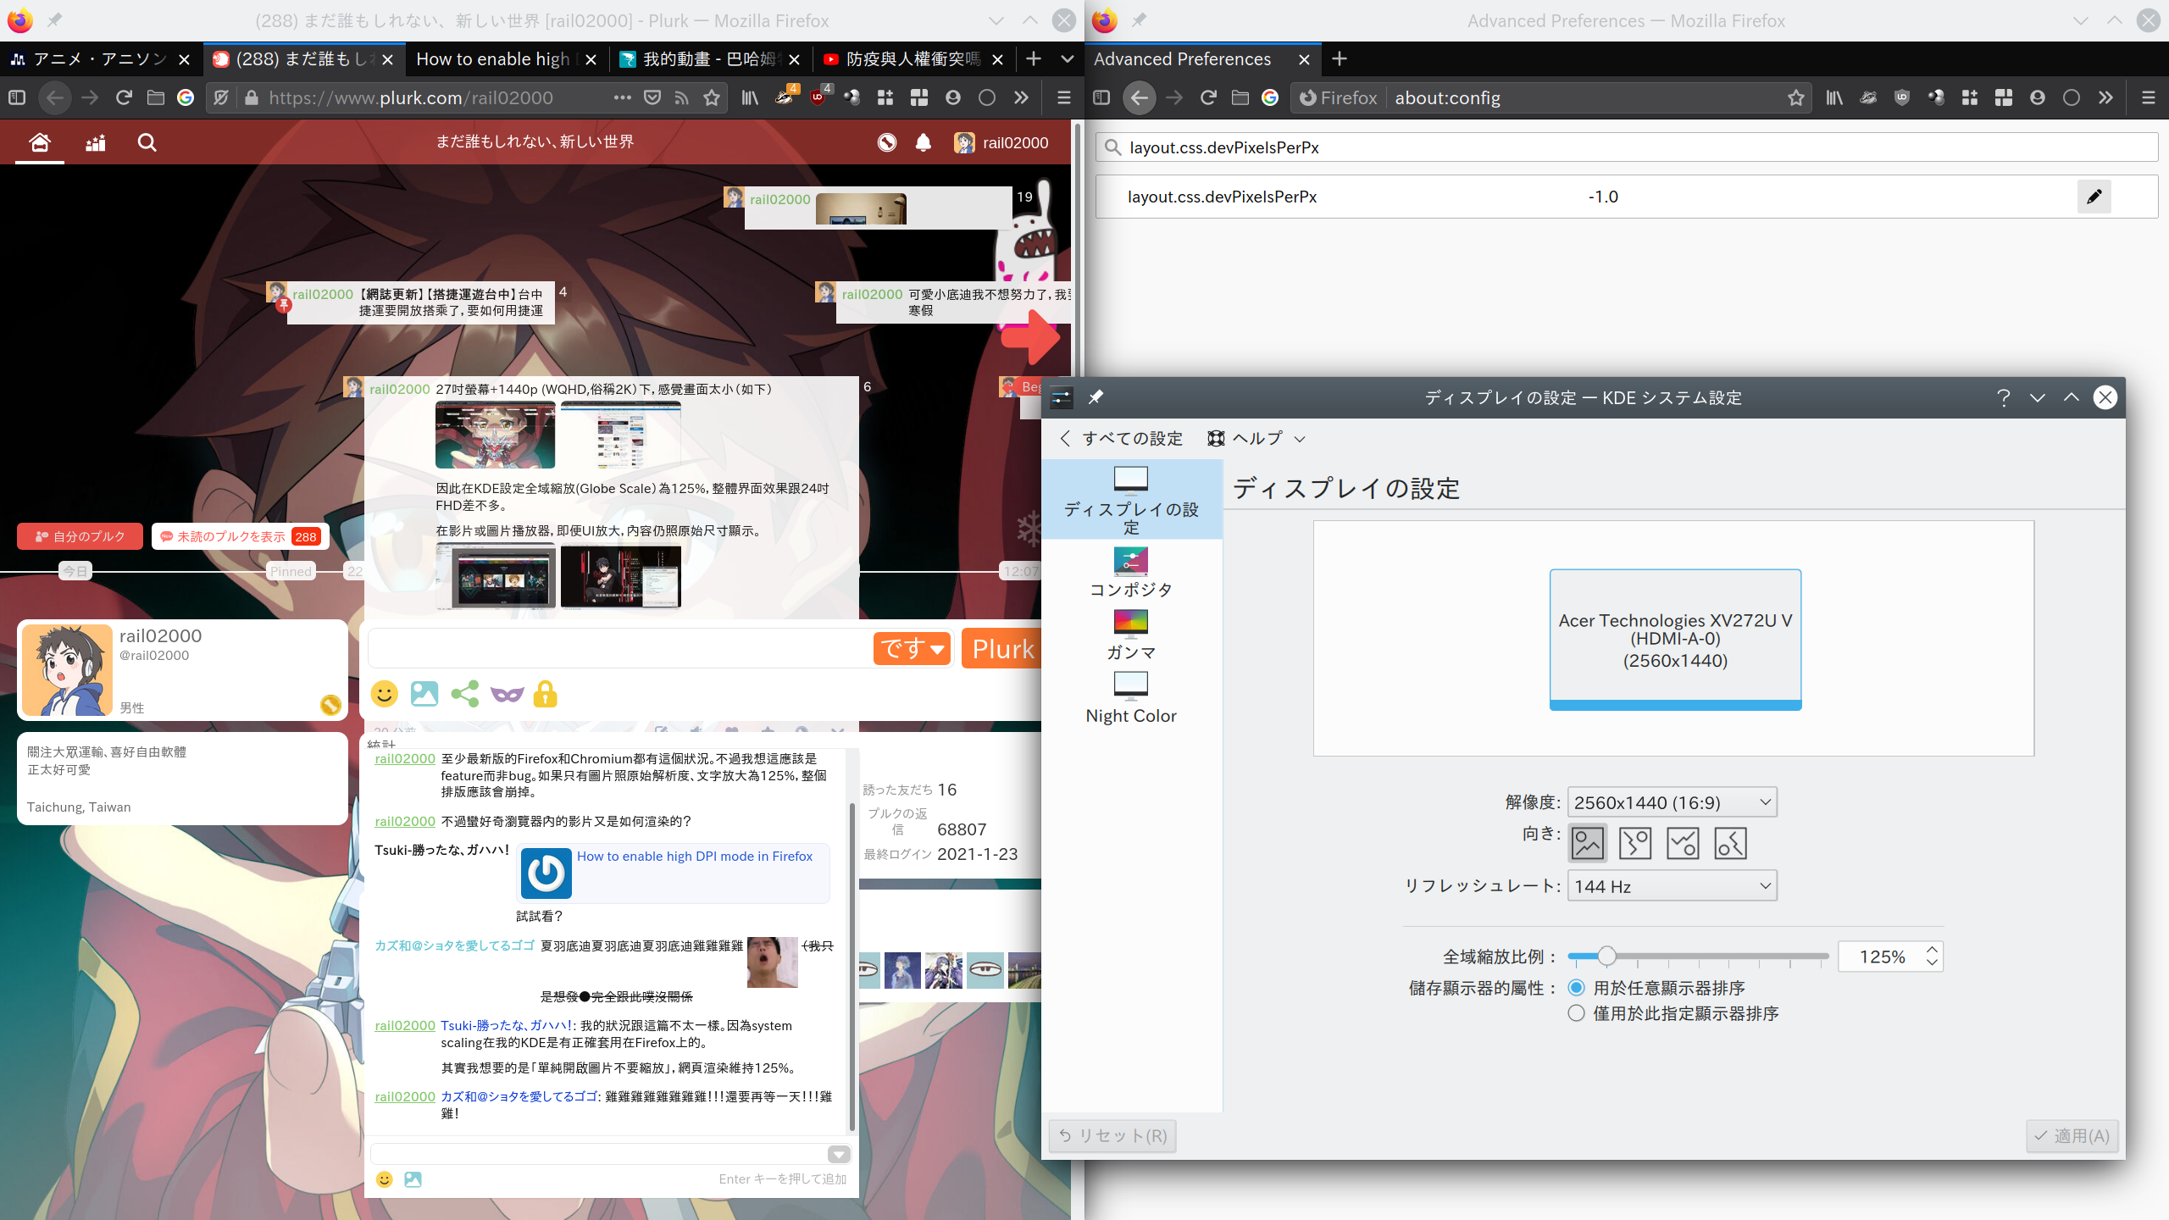This screenshot has height=1220, width=2169.
Task: Open RSS feed icon in Plurk URL bar
Action: [x=681, y=97]
